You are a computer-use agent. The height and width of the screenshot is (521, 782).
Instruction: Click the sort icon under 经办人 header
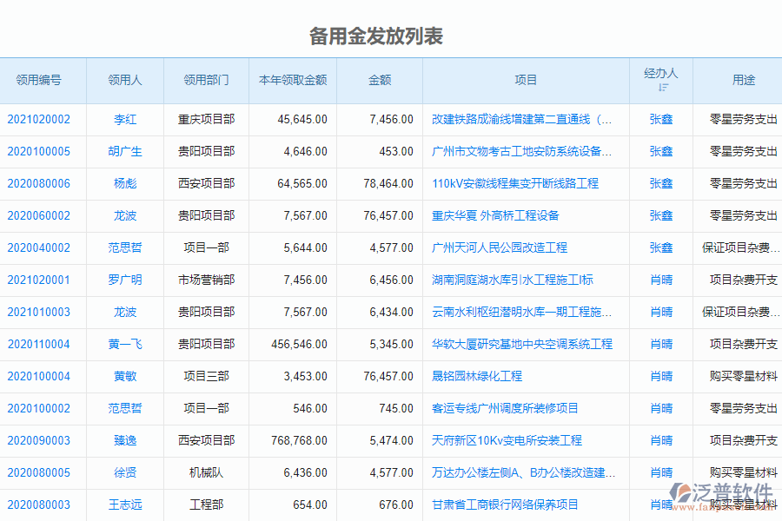click(660, 88)
